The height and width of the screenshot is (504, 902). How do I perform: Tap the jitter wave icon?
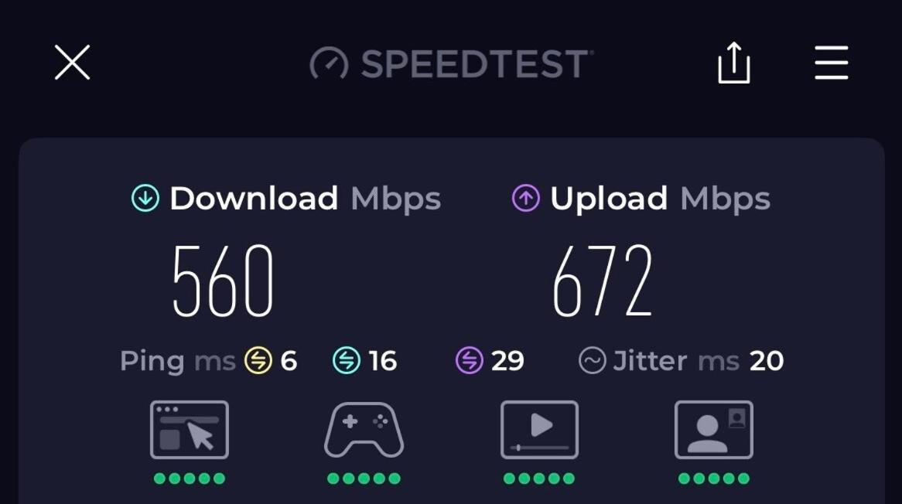point(592,361)
